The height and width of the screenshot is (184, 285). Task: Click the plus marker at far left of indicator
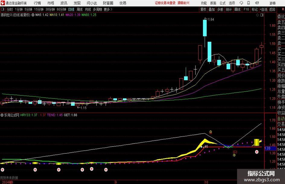pos(2,170)
